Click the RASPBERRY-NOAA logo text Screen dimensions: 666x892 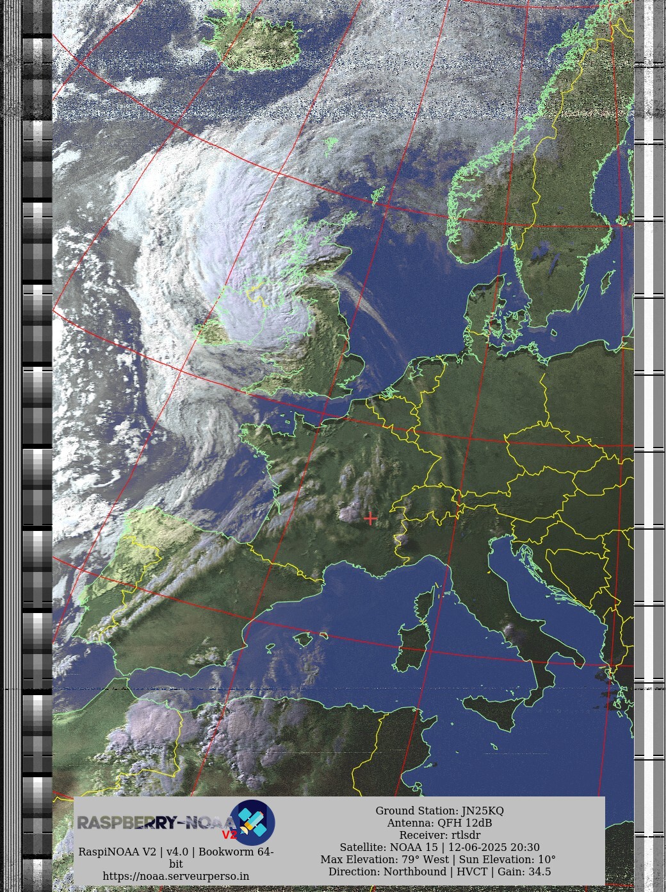(x=157, y=823)
